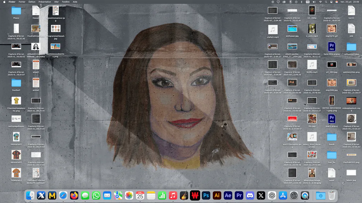Screen dimensions: 362x203
Task: Open Control Center in the menu bar
Action: 331,2
